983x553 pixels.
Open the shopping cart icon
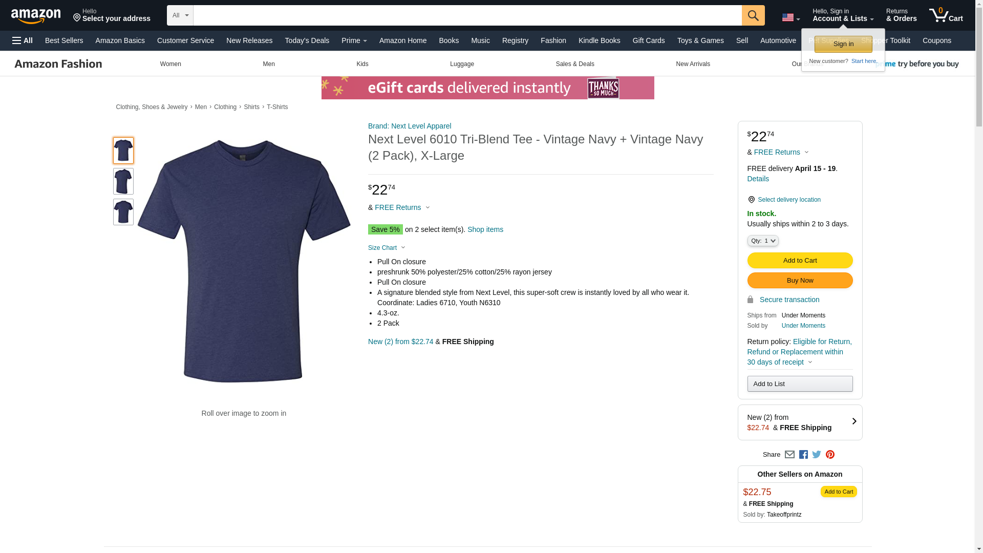[x=946, y=15]
